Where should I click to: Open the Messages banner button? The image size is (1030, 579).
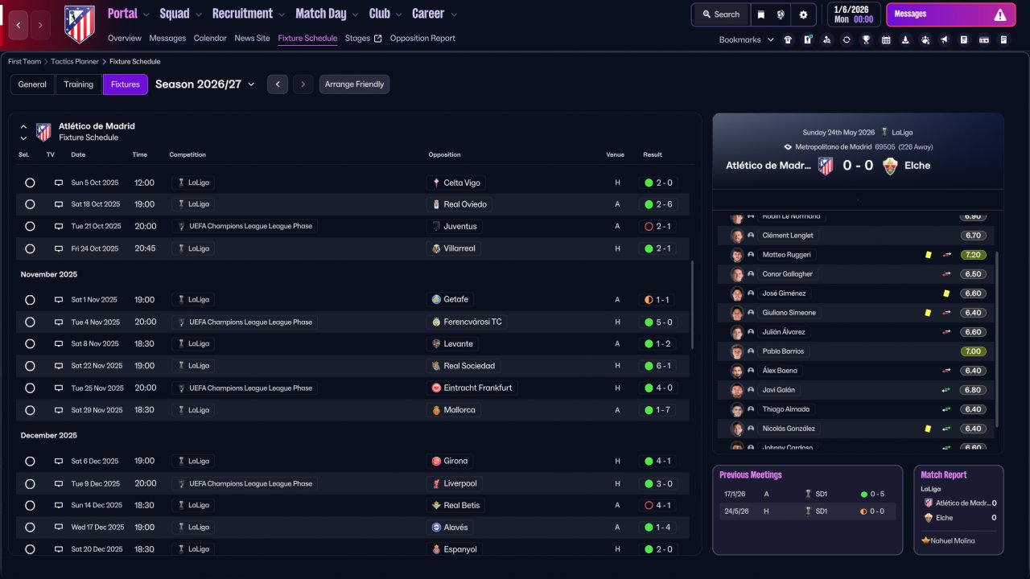tap(950, 14)
